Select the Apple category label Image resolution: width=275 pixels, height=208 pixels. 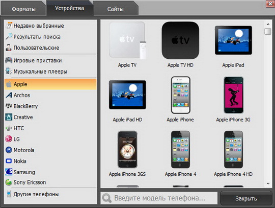pos(20,84)
